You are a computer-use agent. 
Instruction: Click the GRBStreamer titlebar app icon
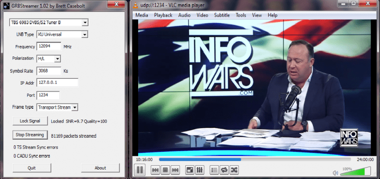(x=7, y=6)
